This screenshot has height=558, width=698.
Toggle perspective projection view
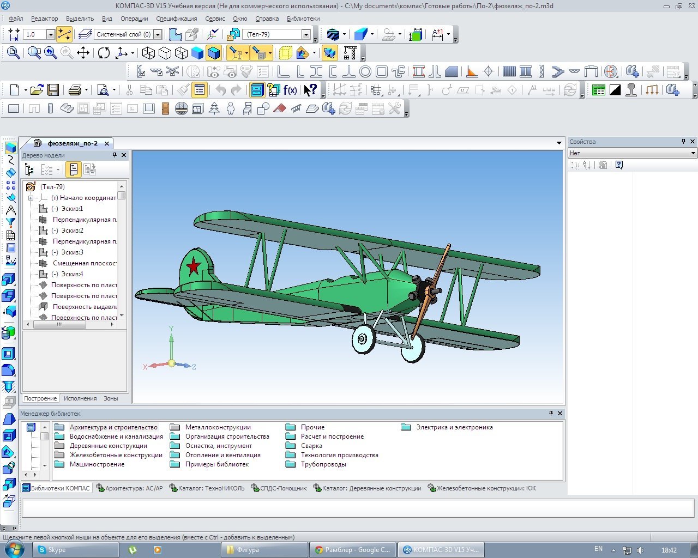[285, 53]
